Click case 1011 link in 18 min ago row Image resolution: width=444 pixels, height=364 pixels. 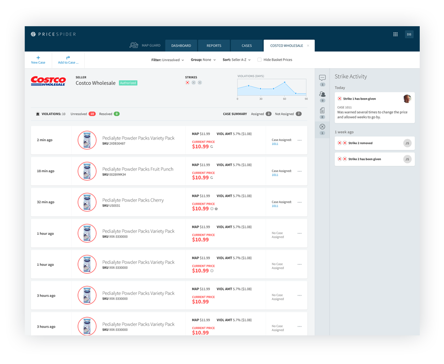[x=275, y=175]
